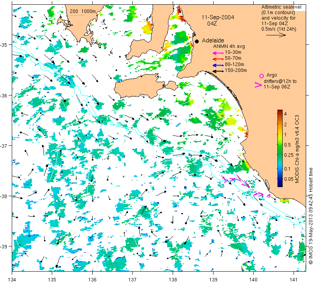Select the '11-Sep-2004' date text
Image resolution: width=314 pixels, height=283 pixels.
tap(218, 17)
